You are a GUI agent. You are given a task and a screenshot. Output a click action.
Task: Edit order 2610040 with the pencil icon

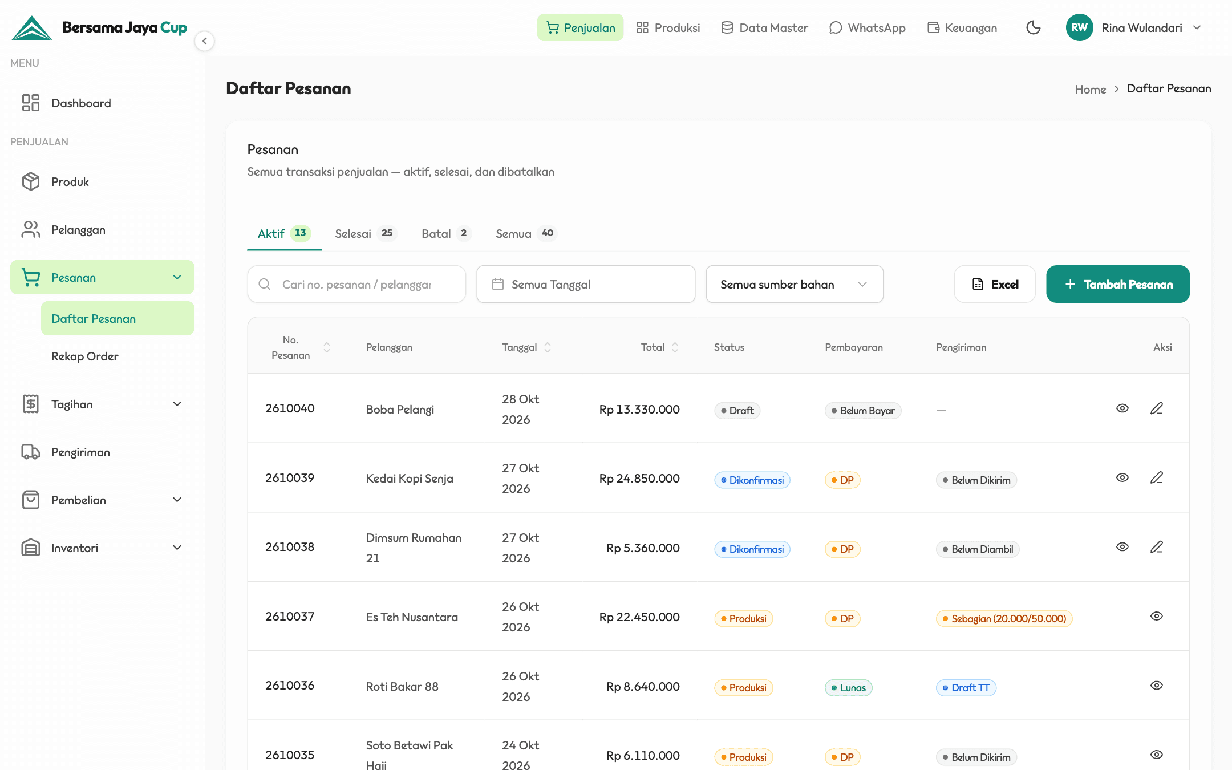tap(1156, 408)
